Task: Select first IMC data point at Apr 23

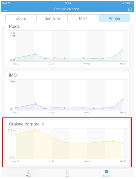Action: click(x=16, y=108)
